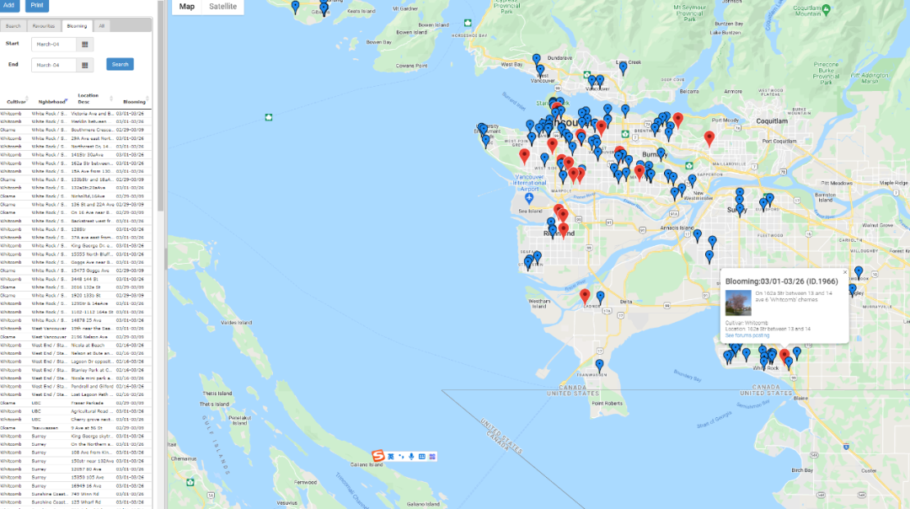
Task: Switch map to Satellite view
Action: point(223,7)
